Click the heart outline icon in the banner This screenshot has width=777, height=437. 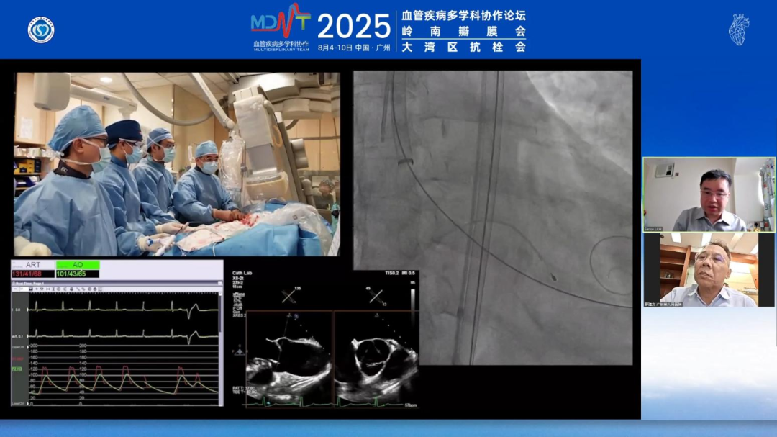[738, 30]
